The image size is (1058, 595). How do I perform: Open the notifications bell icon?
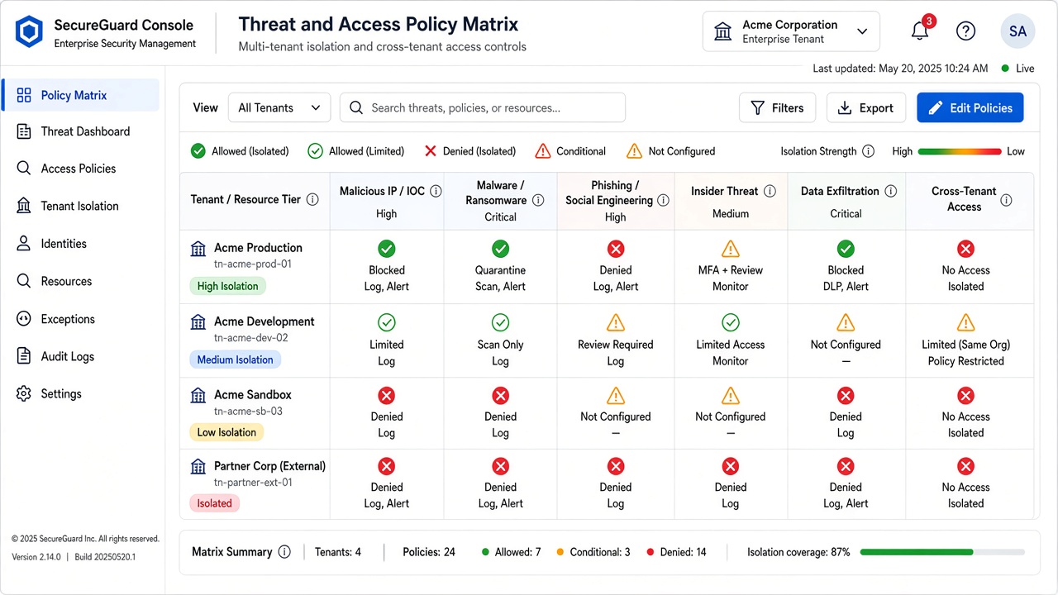[x=920, y=31]
